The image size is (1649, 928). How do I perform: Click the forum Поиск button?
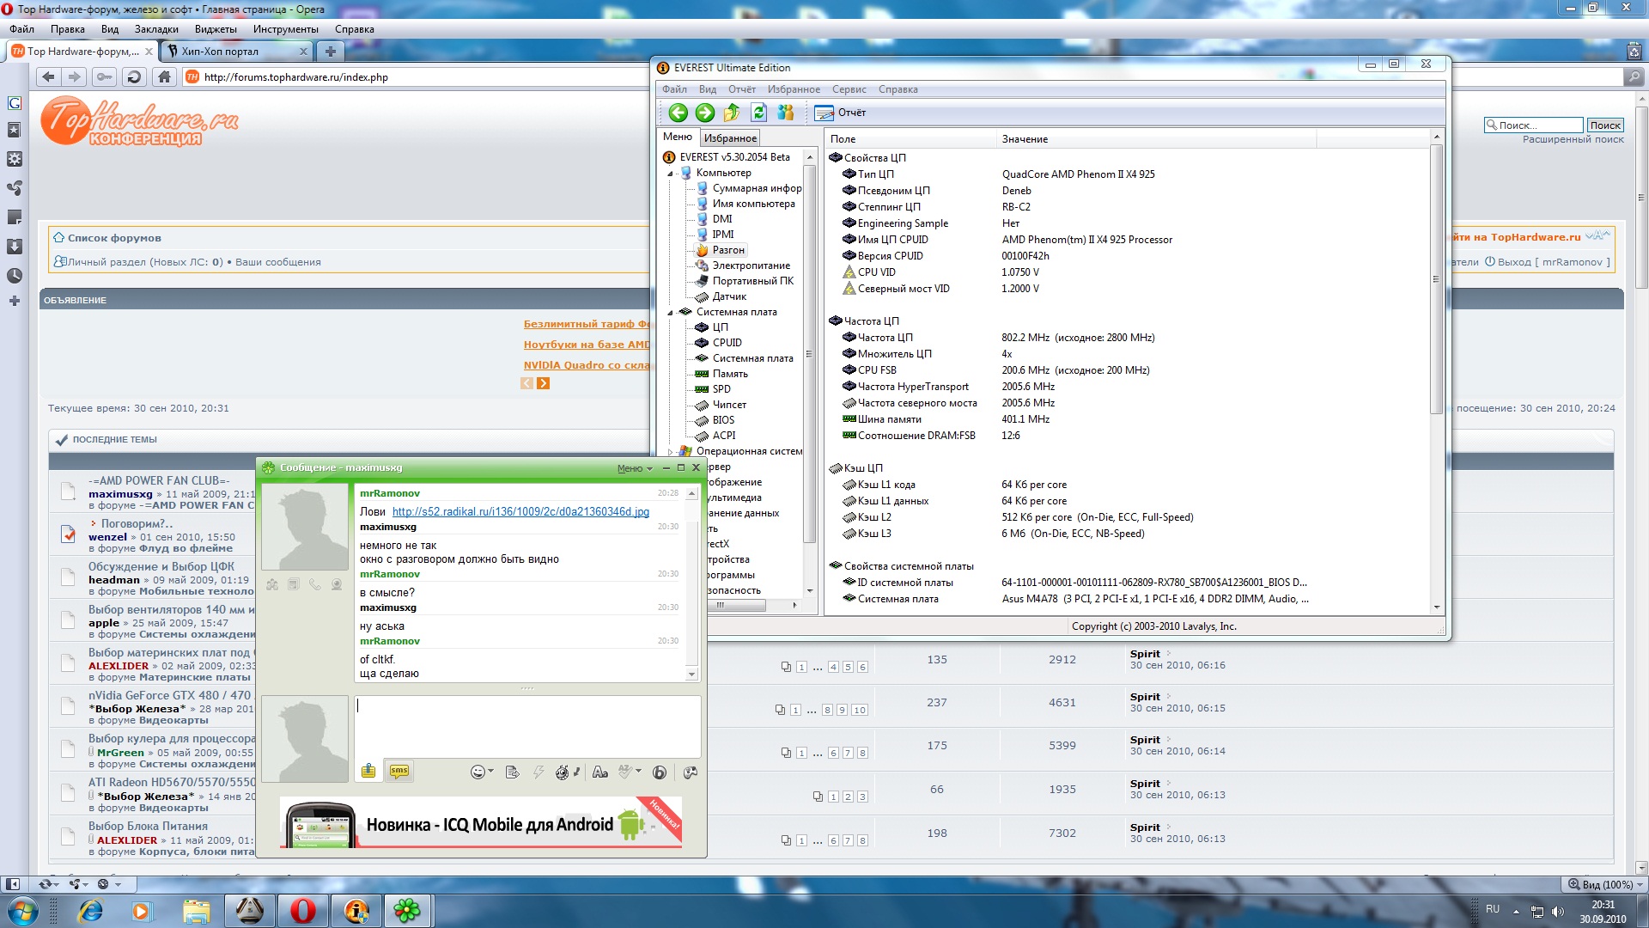click(1604, 125)
